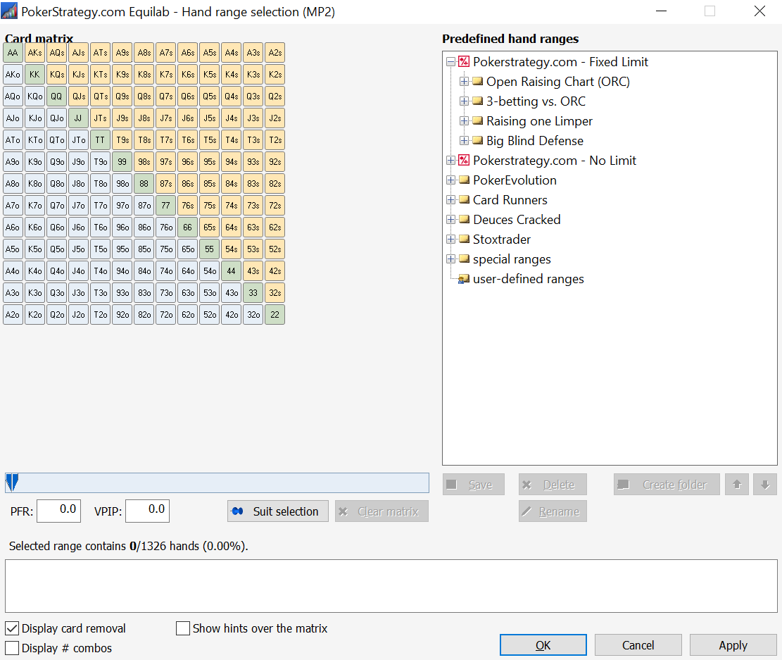The image size is (782, 660).
Task: Toggle the A2s hand cell
Action: pos(275,52)
